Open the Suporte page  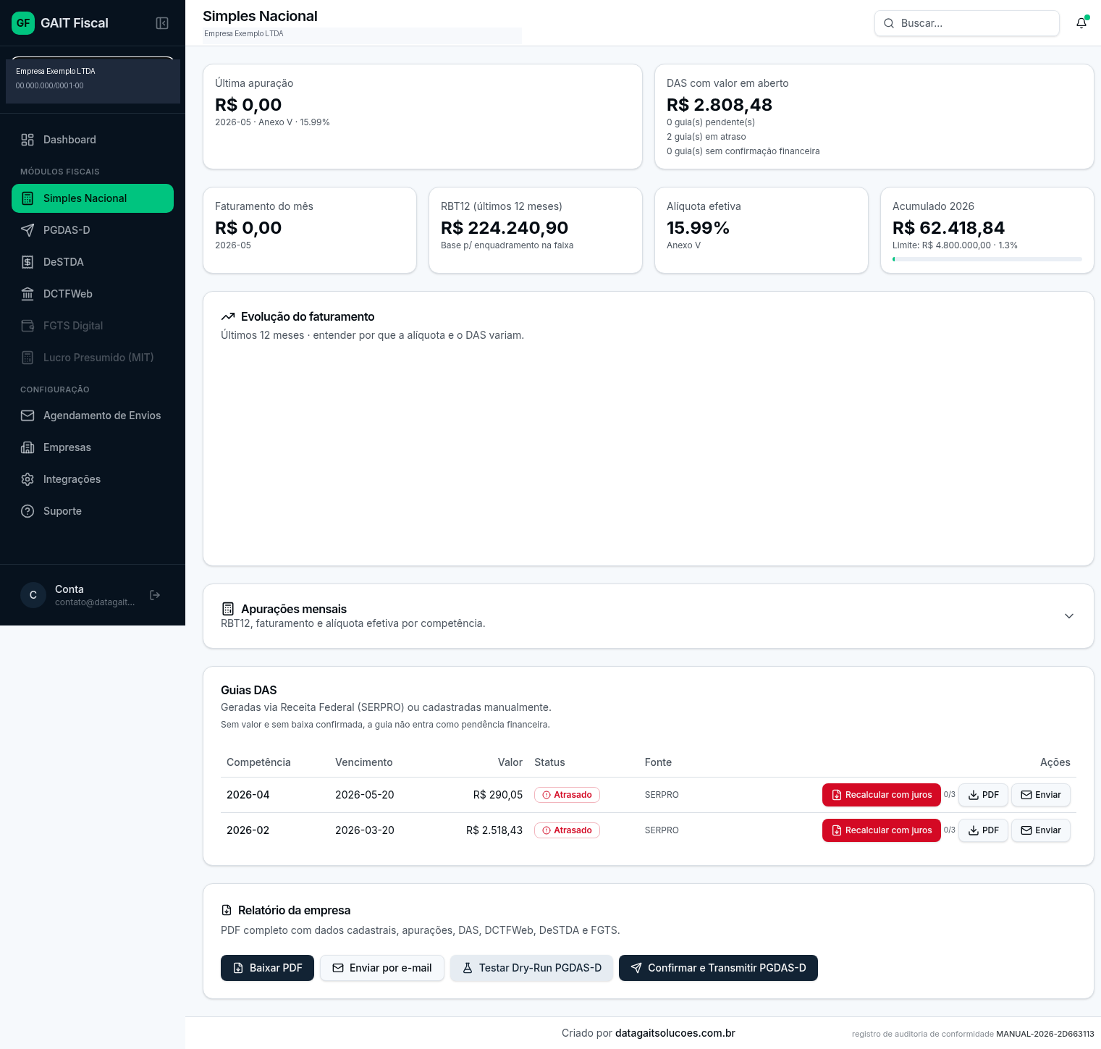coord(93,511)
